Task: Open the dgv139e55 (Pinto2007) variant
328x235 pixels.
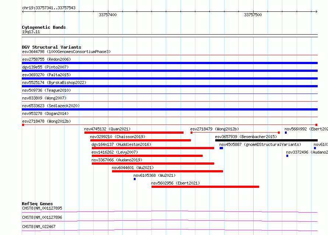Action: 45,67
